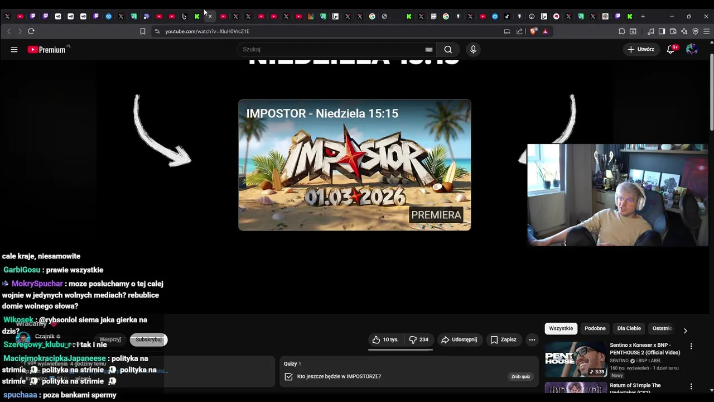Click the address bar URL
The height and width of the screenshot is (402, 714).
click(207, 31)
